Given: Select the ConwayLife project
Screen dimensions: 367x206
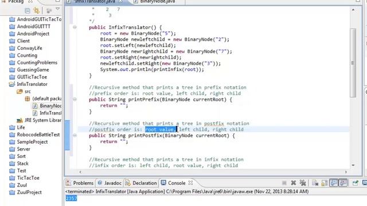Looking at the screenshot, I should pyautogui.click(x=26, y=48).
